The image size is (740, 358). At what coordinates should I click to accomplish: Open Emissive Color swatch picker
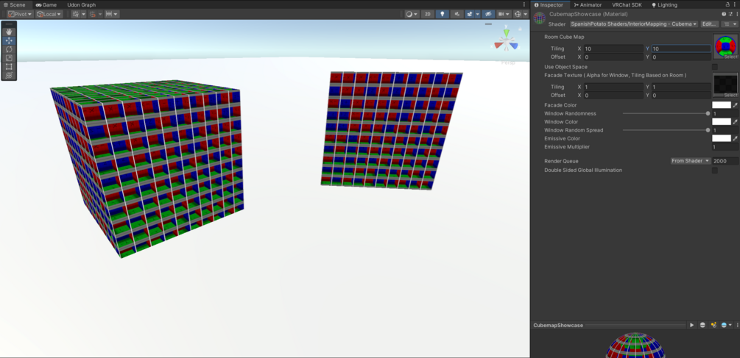coord(721,138)
